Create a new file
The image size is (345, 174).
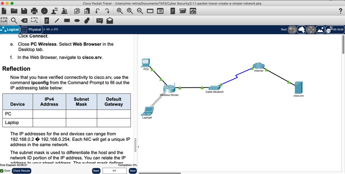pyautogui.click(x=4, y=11)
